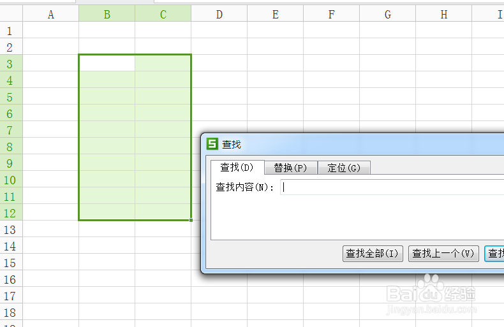
Task: Open the 定位(G) tab
Action: coord(344,168)
